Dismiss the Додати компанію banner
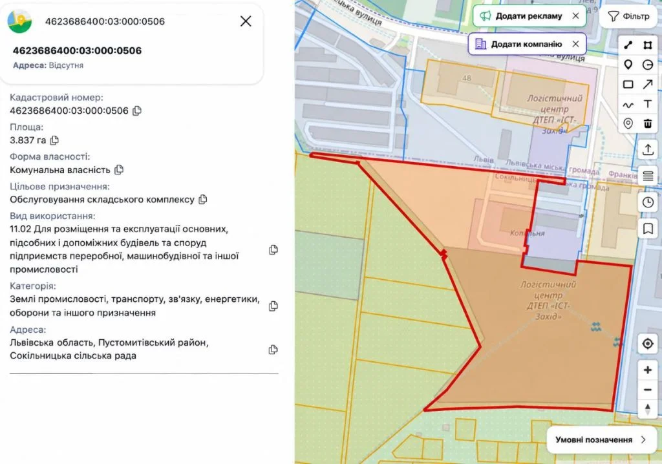The width and height of the screenshot is (662, 464). tap(575, 44)
